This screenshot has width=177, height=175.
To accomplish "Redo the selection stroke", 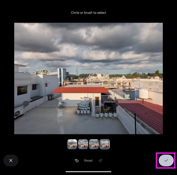I will (100, 161).
